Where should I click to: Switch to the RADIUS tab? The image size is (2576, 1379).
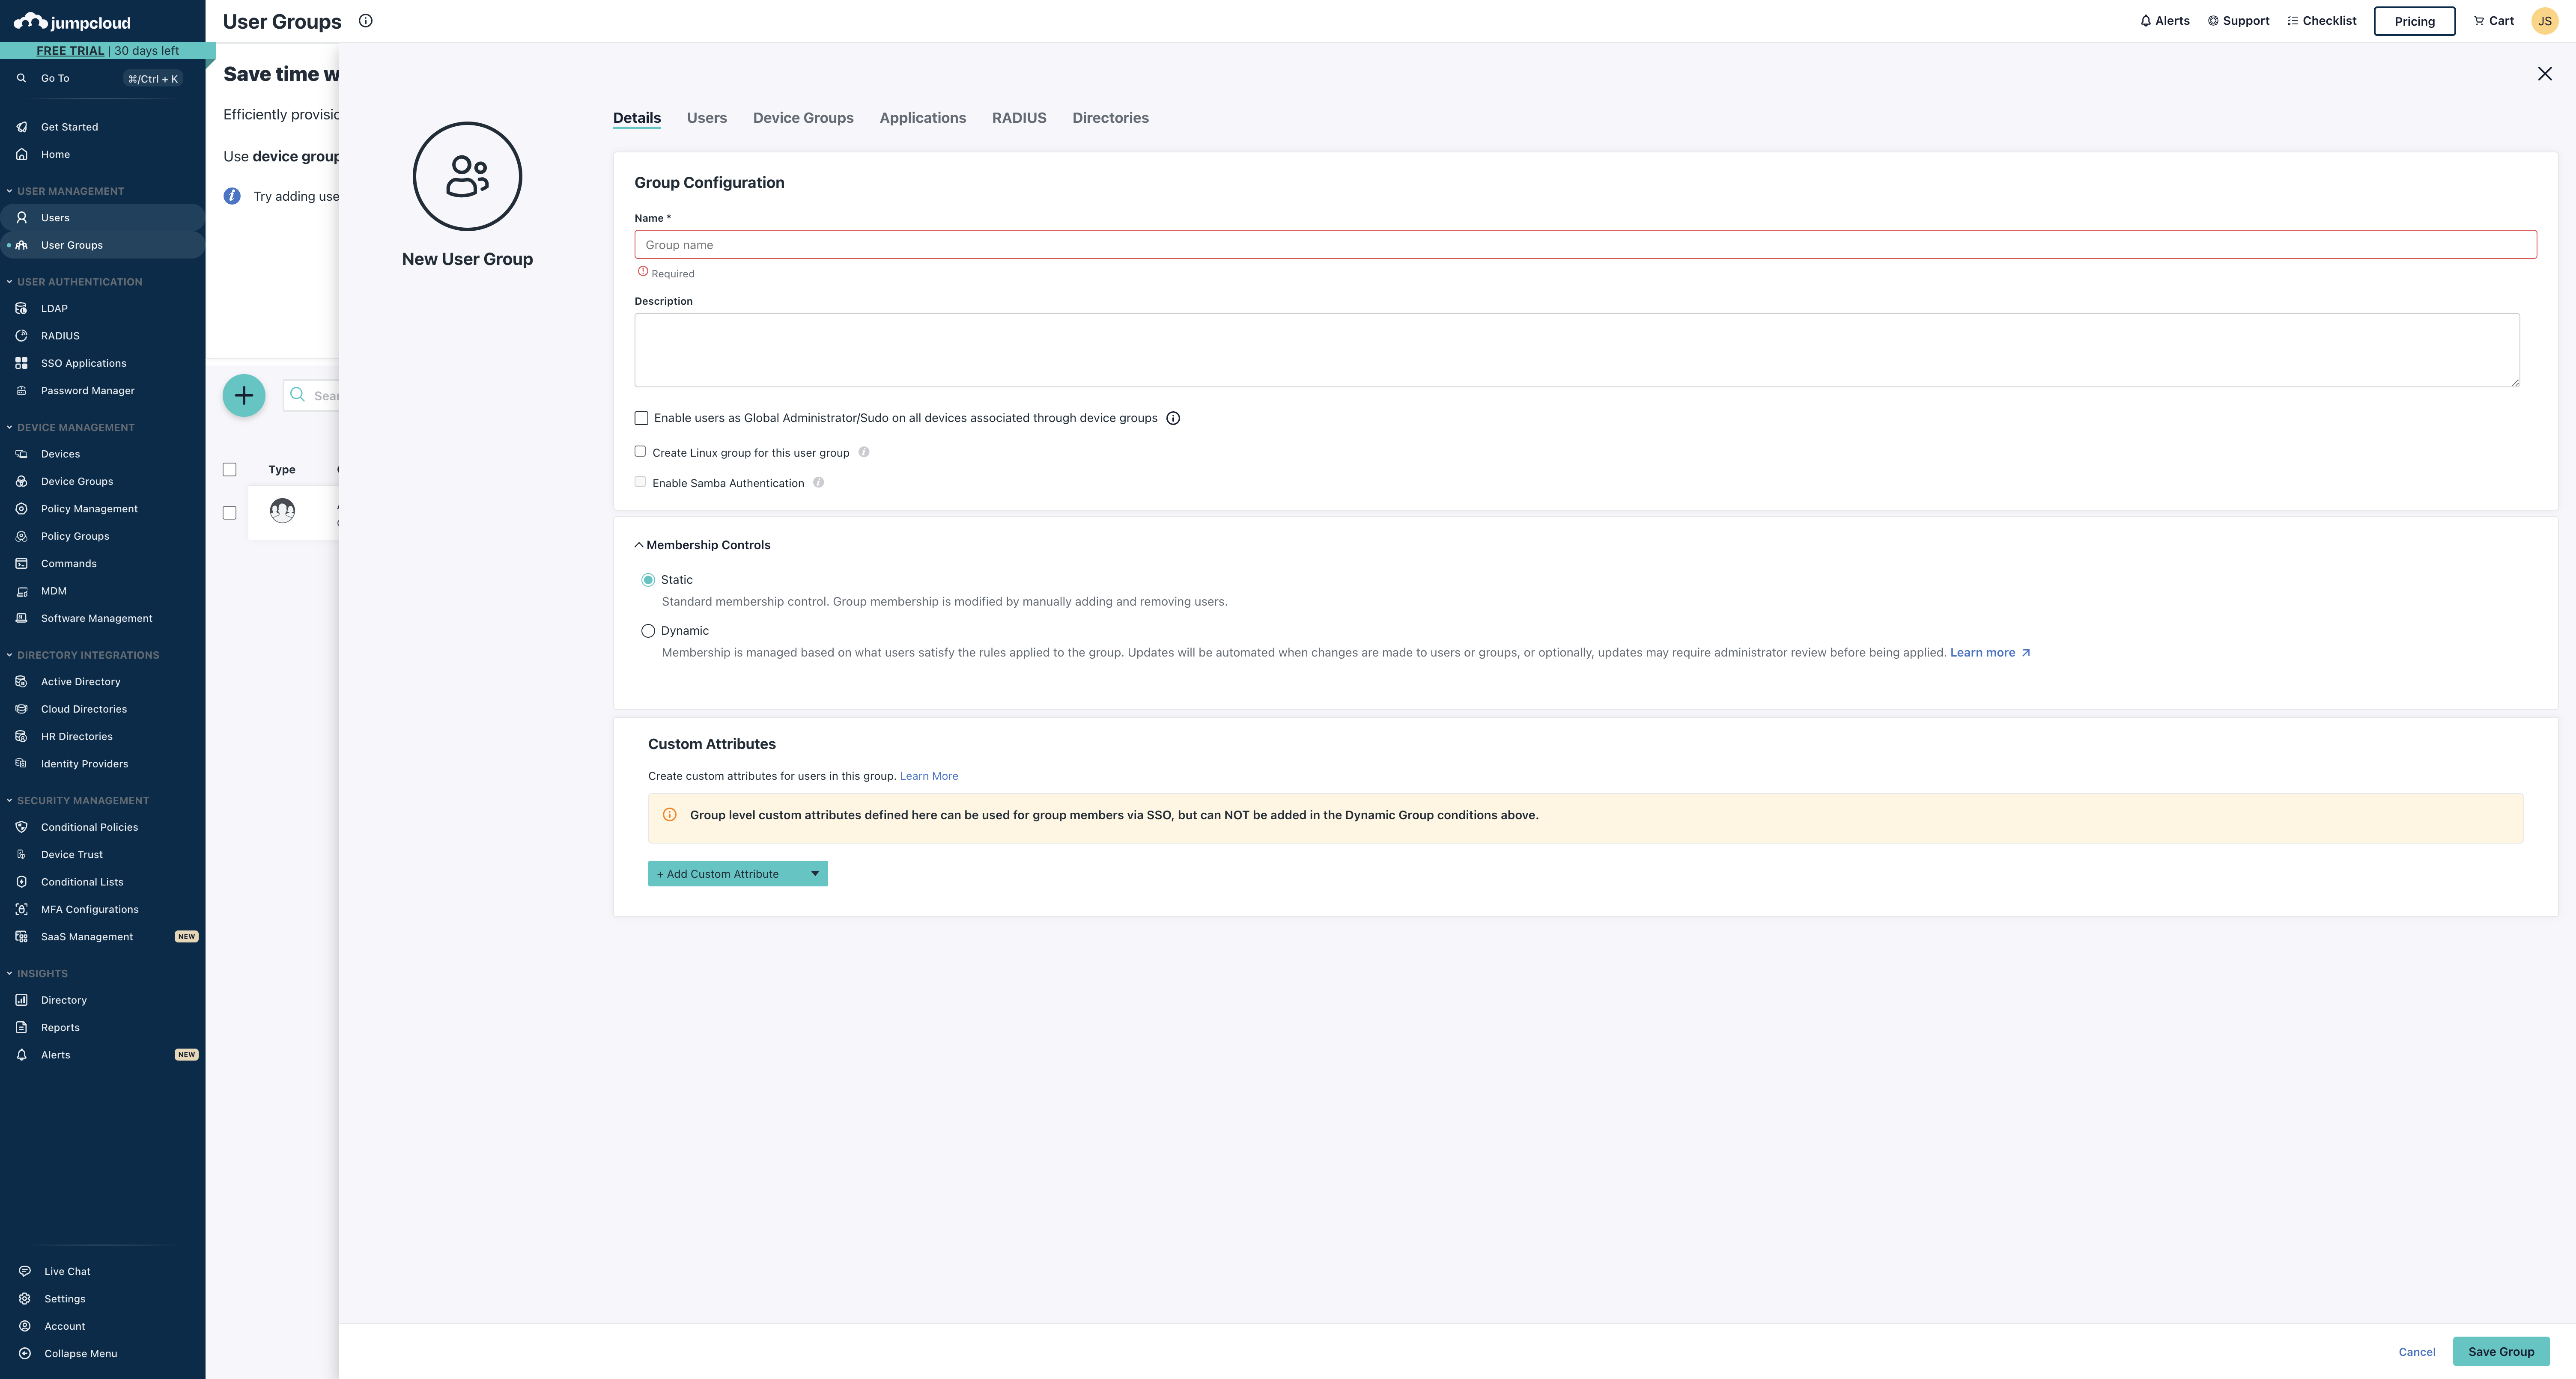[1019, 118]
